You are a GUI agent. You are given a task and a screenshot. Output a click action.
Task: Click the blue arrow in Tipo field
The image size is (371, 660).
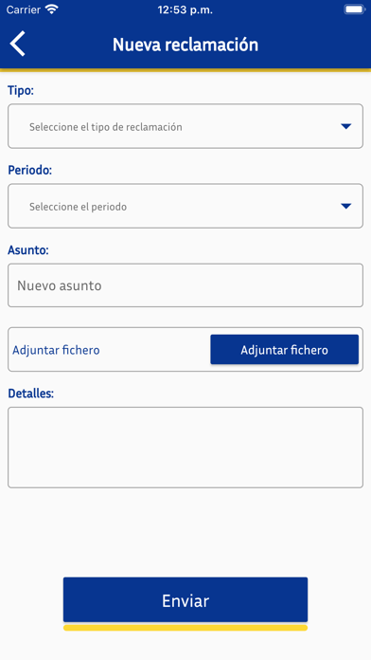[345, 126]
